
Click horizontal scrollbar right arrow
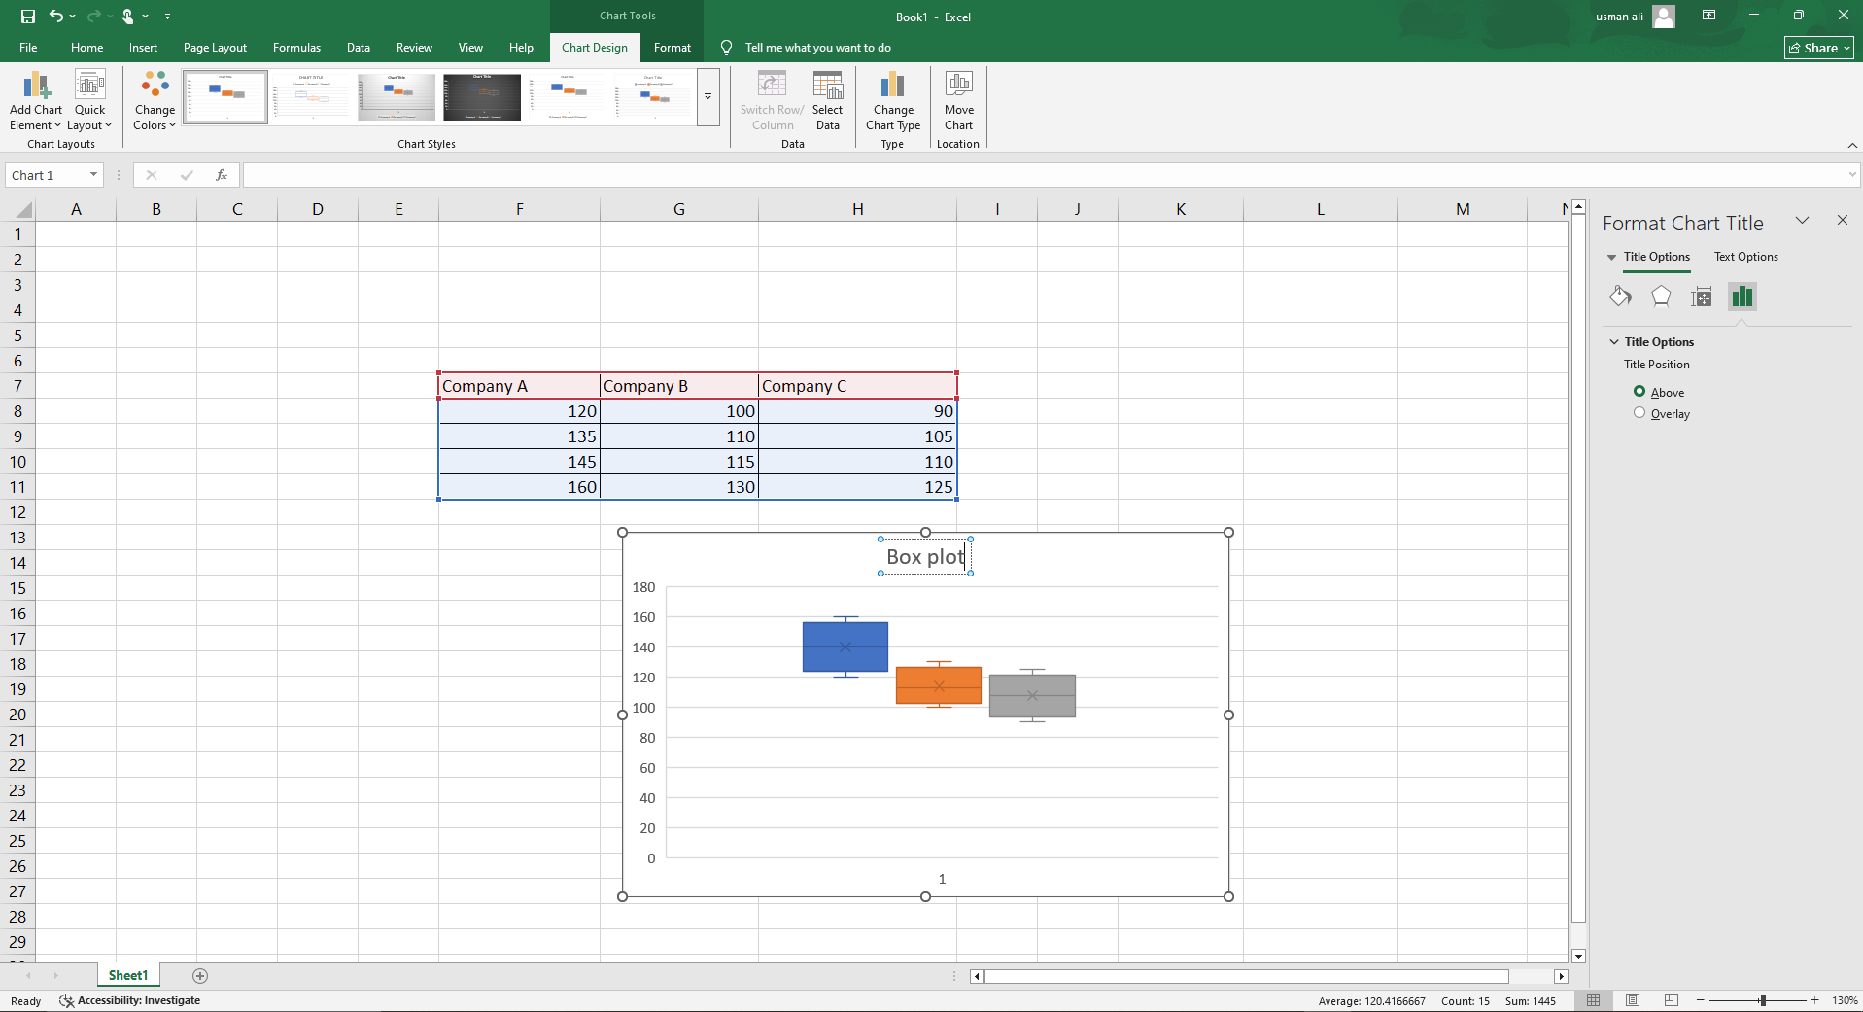pos(1561,976)
